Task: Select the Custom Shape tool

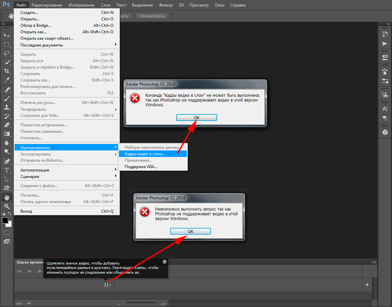Action: click(x=7, y=188)
